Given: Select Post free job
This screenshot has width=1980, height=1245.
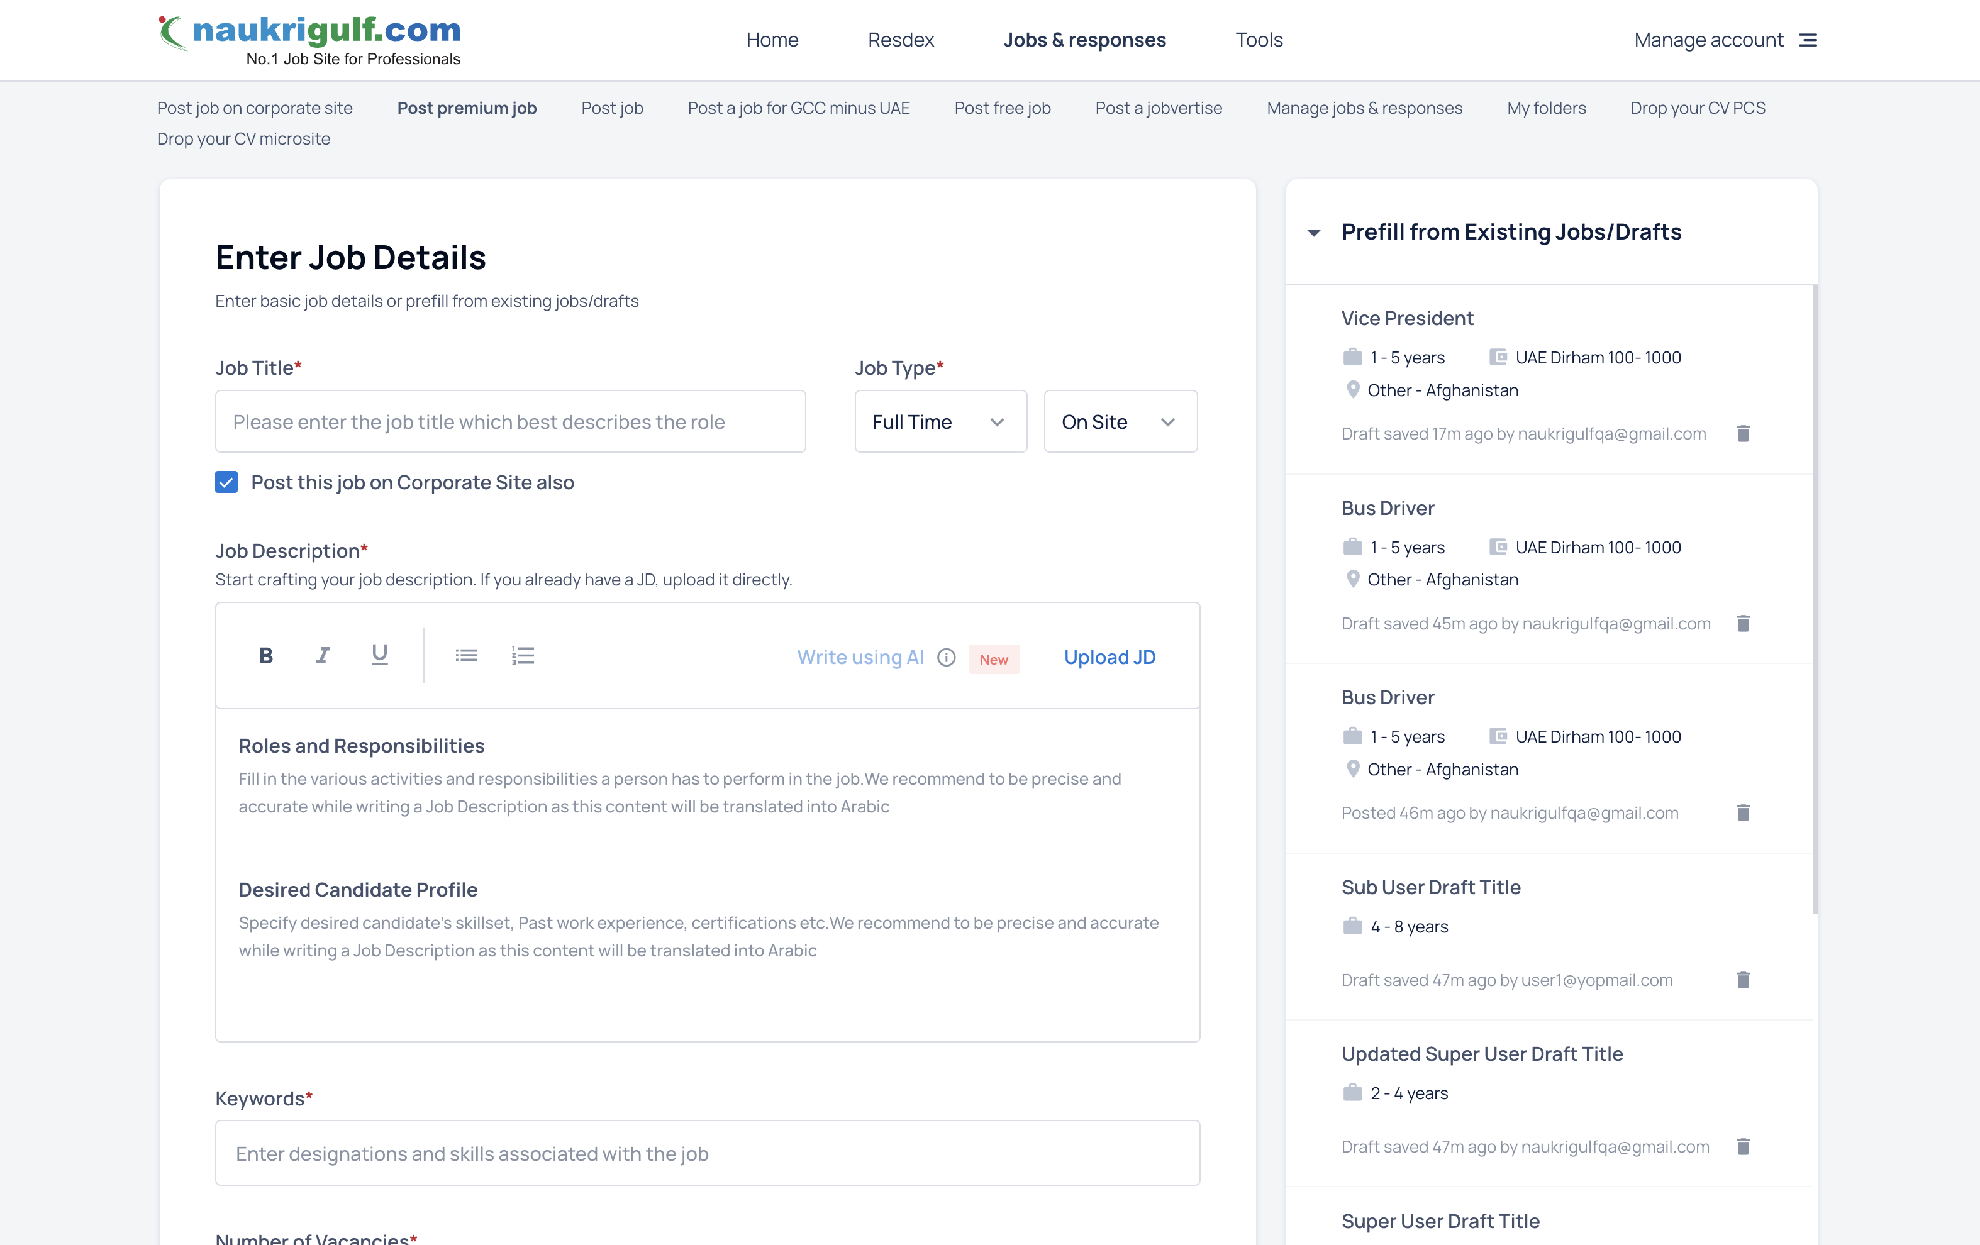Looking at the screenshot, I should pyautogui.click(x=1003, y=108).
